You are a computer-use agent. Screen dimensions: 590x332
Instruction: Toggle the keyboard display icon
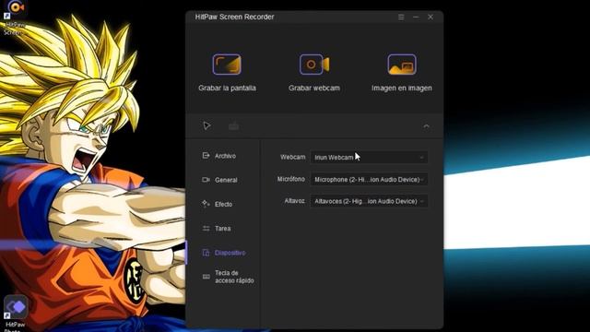[x=233, y=126]
